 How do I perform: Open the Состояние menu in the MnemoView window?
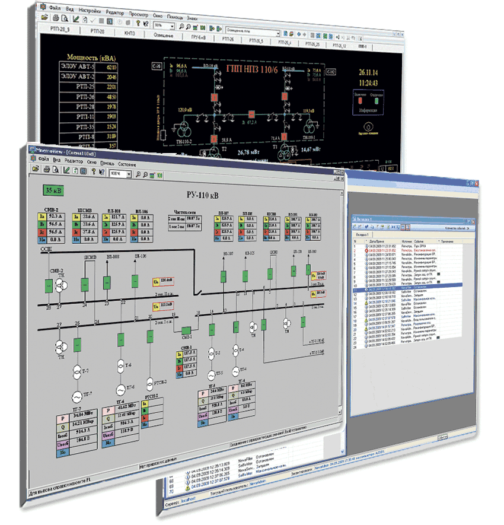[127, 164]
